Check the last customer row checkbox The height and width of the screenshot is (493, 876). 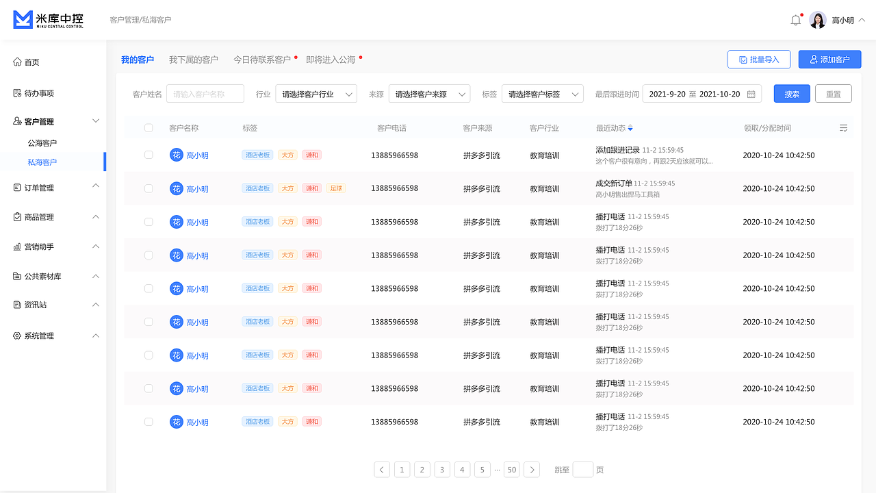(149, 422)
